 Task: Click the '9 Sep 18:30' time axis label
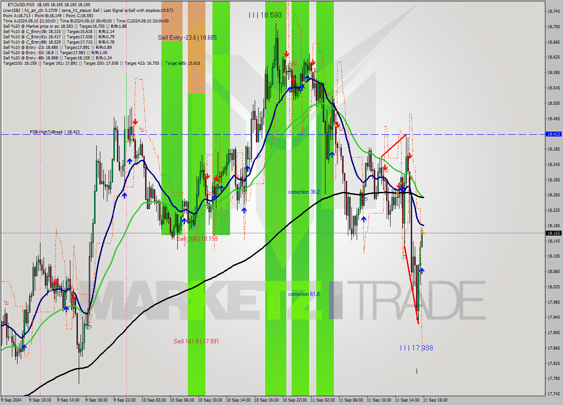tap(96, 400)
